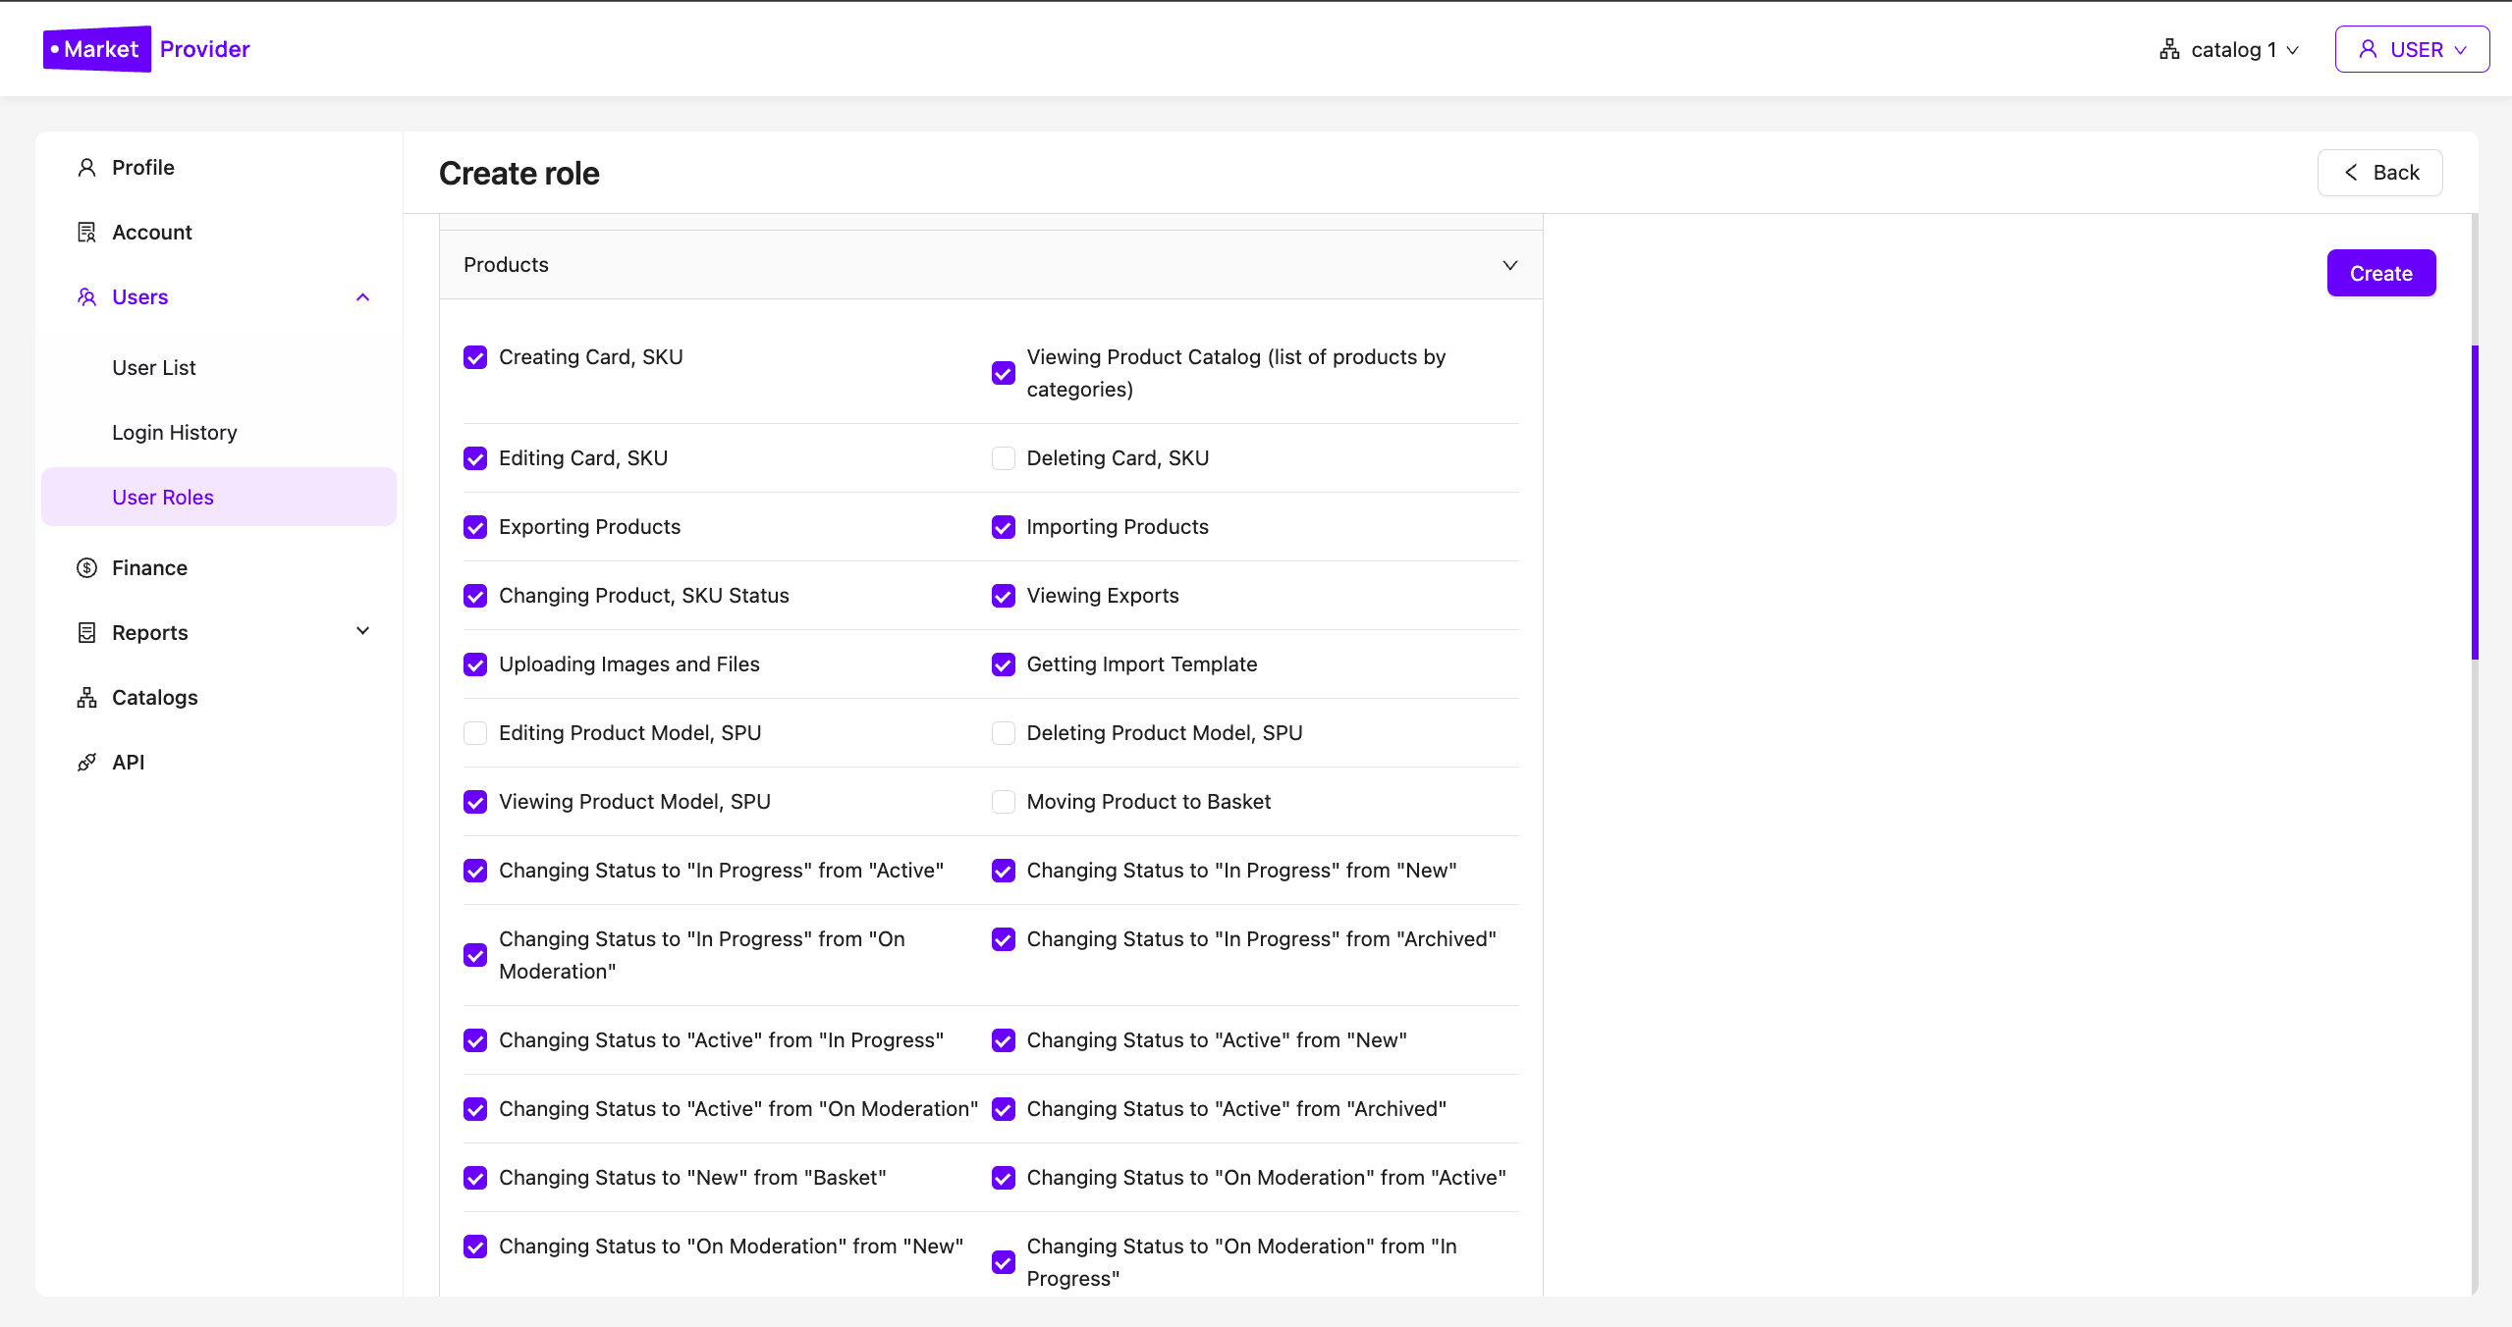Check Moving Product to Basket
Image resolution: width=2512 pixels, height=1327 pixels.
[1003, 802]
